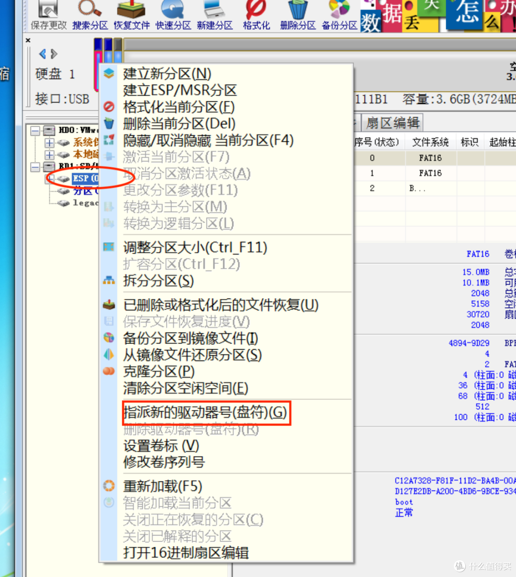
Task: Open 打开16进制扇区编辑 from the context menu
Action: tap(186, 553)
